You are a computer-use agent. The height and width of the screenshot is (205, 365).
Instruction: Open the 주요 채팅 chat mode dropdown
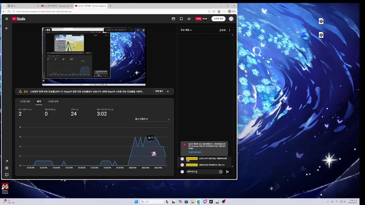click(x=186, y=30)
